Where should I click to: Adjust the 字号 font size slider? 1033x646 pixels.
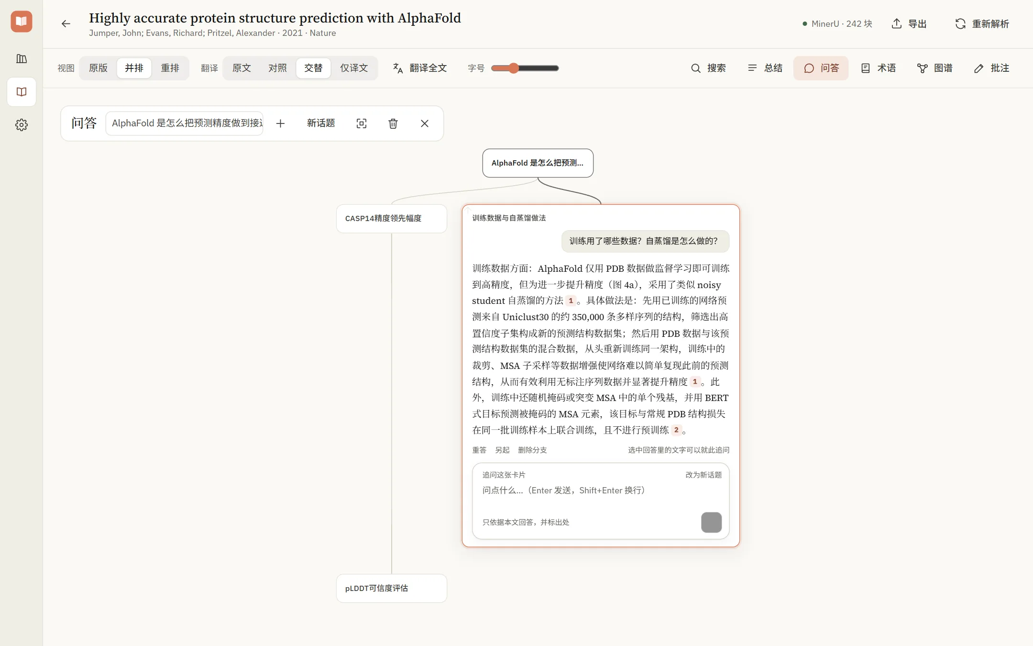click(x=525, y=68)
